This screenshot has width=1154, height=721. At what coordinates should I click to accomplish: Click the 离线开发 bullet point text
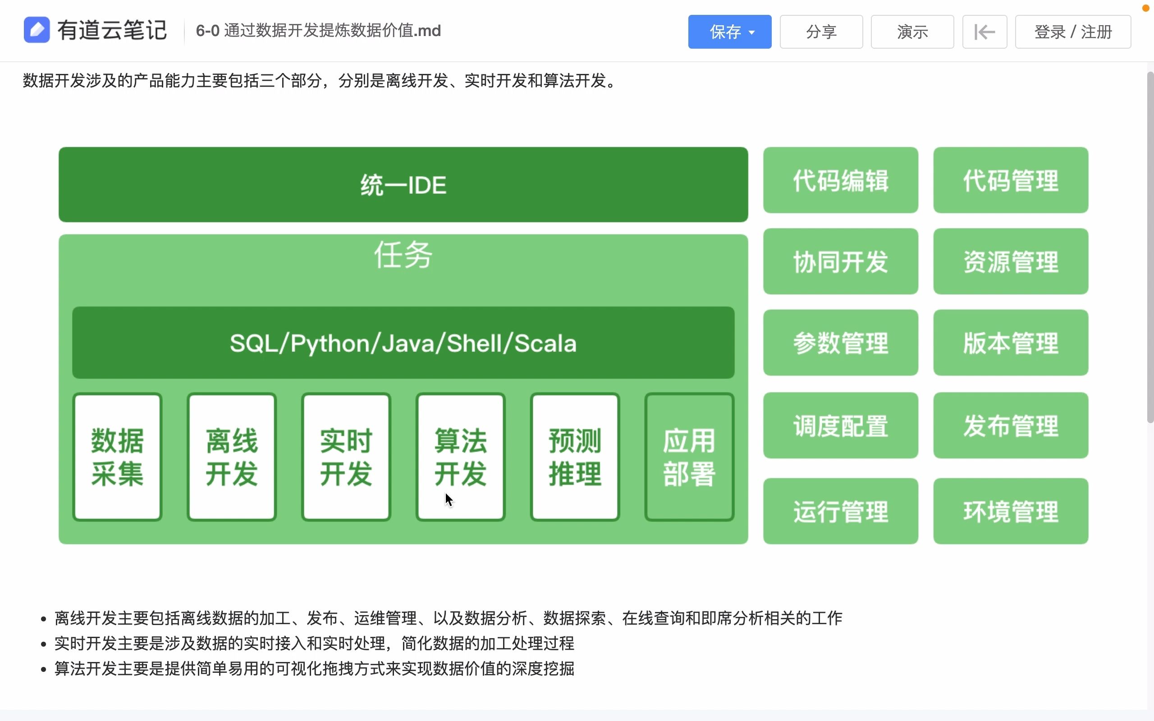pos(448,618)
